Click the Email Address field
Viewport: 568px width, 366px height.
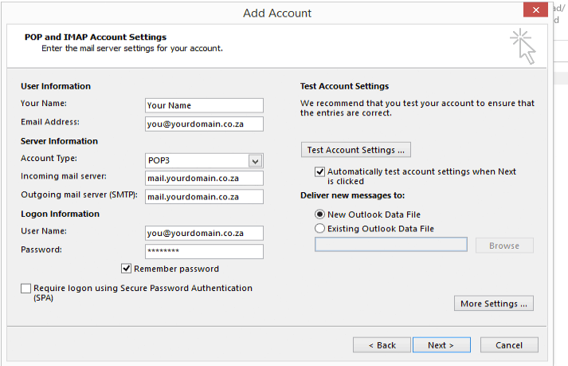[x=204, y=124]
